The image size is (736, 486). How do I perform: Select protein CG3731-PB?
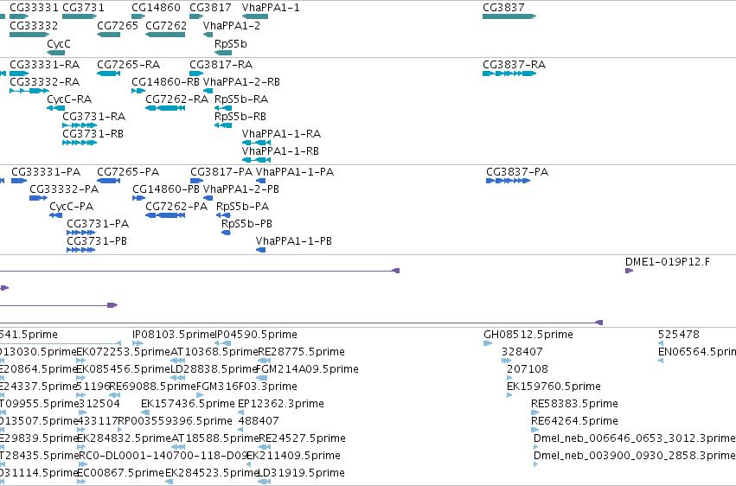(80, 250)
